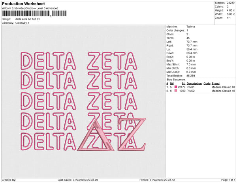Click the barcode at the top
The height and width of the screenshot is (183, 237).
(34, 13)
